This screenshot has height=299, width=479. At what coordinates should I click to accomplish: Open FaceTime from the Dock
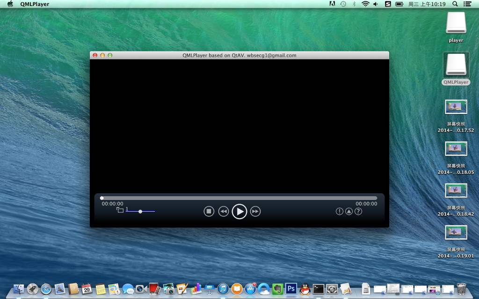tap(141, 289)
